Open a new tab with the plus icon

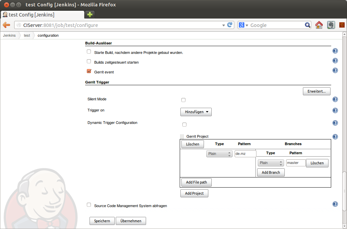(x=90, y=14)
